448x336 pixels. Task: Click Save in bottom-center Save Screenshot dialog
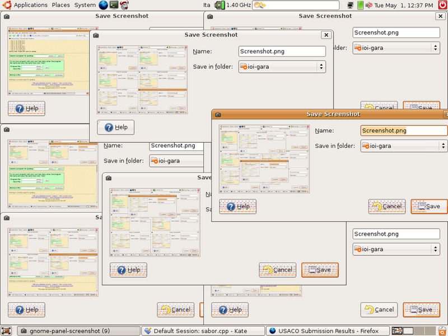pyautogui.click(x=320, y=270)
